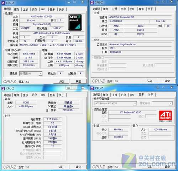This screenshot has height=171, width=178.
Task: Go to 内存 tab in graphics window
Action: pyautogui.click(x=124, y=95)
